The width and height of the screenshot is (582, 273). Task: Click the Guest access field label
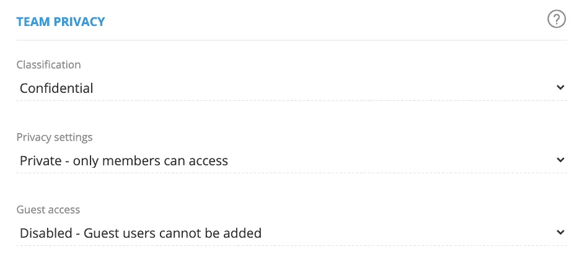coord(48,209)
